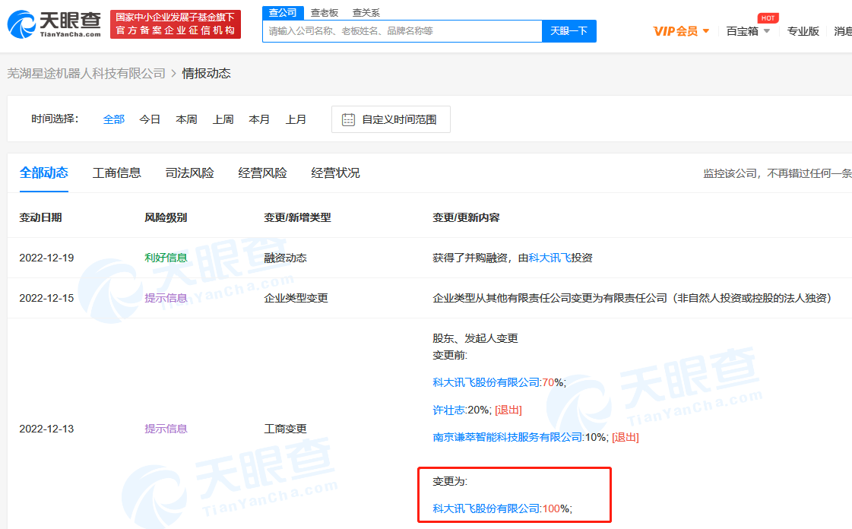Click the 时间选择 label
The image size is (852, 529).
[55, 119]
